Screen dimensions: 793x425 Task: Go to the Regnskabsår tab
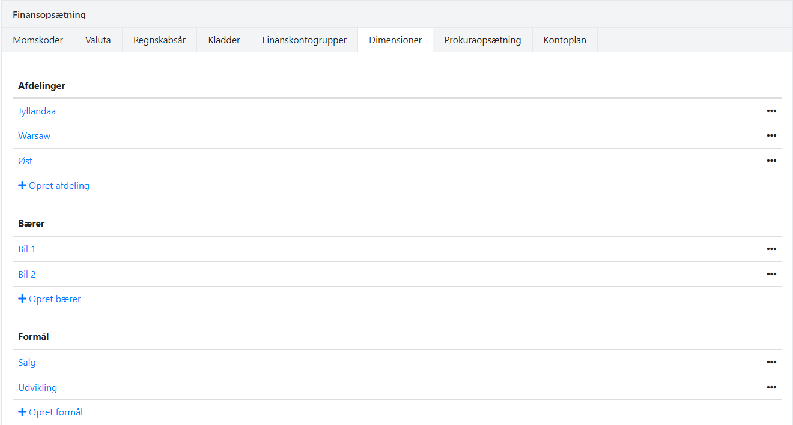coord(159,40)
